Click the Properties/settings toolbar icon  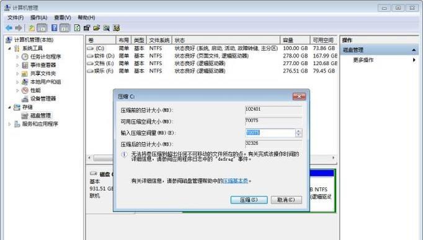[x=87, y=28]
